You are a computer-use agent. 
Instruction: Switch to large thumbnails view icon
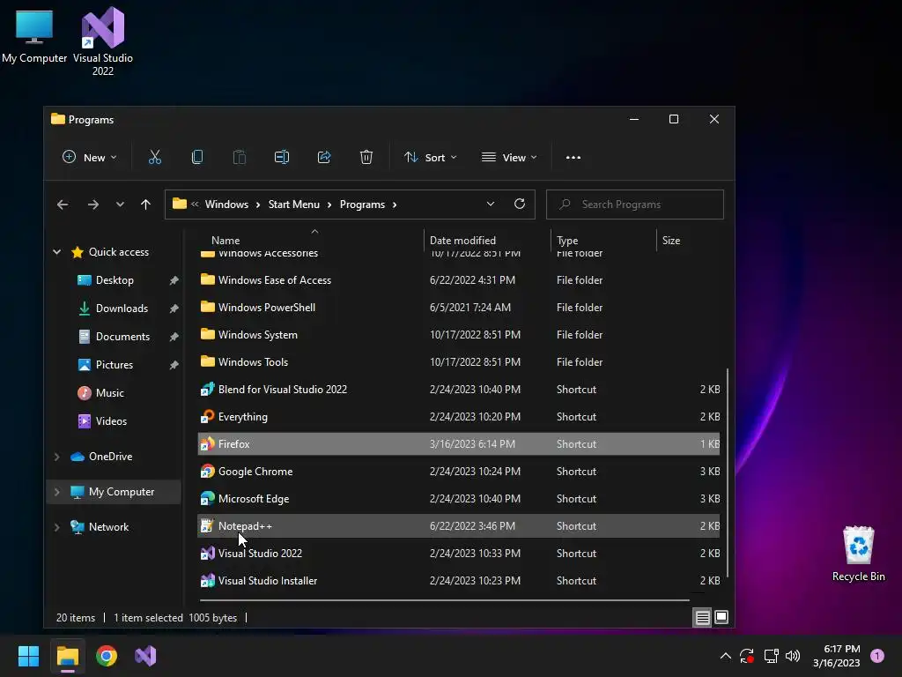(721, 618)
